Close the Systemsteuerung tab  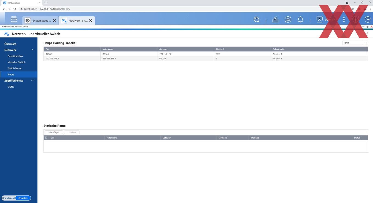(x=54, y=21)
